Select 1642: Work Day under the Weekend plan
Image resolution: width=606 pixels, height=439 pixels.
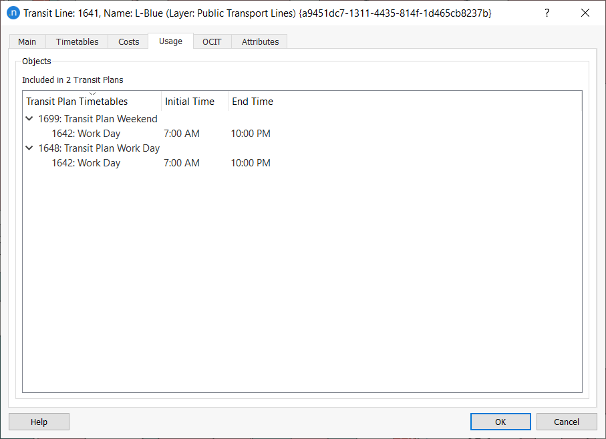86,133
